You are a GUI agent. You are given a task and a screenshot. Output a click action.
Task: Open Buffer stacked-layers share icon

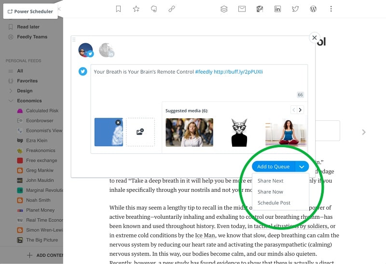pyautogui.click(x=224, y=9)
